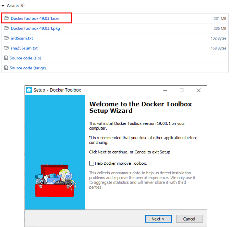240x227 pixels.
Task: Minimize the Setup - Docker Toolbox window
Action: [165, 90]
